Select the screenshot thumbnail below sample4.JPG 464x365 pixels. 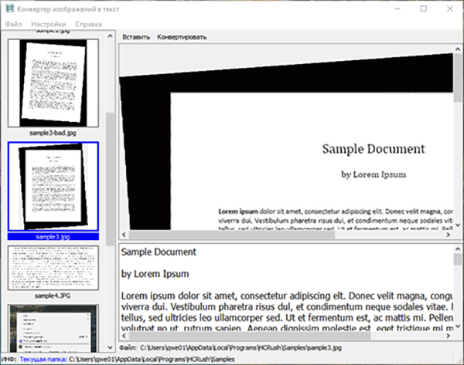[x=53, y=328]
